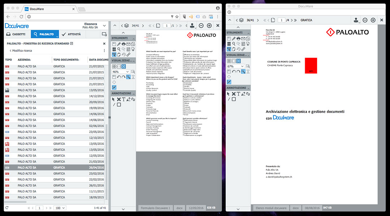Click the stamp icon in left viewer toolbar

click(192, 25)
